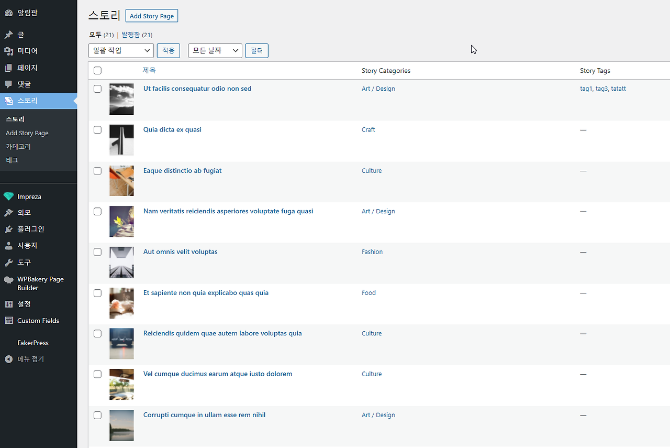Switch to the 발행함 (21) filter view
This screenshot has width=670, height=448.
point(137,35)
